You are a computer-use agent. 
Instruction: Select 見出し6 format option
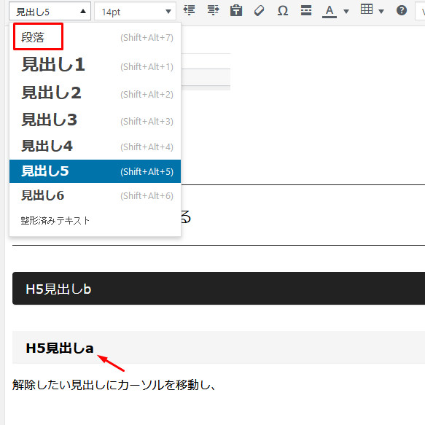95,195
